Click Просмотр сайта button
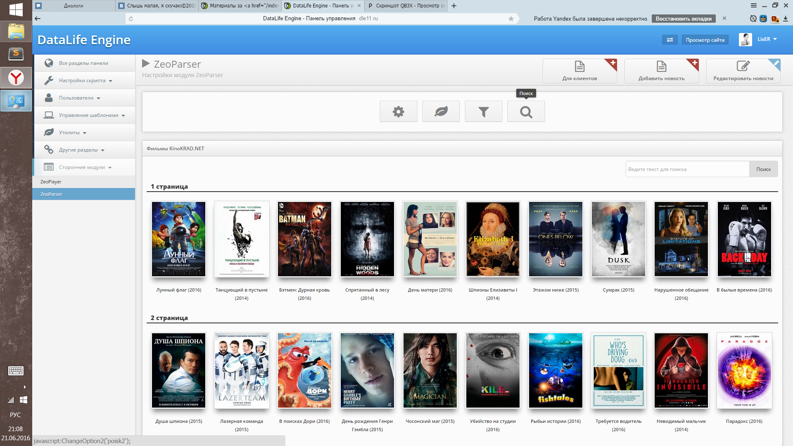This screenshot has height=446, width=793. pos(705,40)
